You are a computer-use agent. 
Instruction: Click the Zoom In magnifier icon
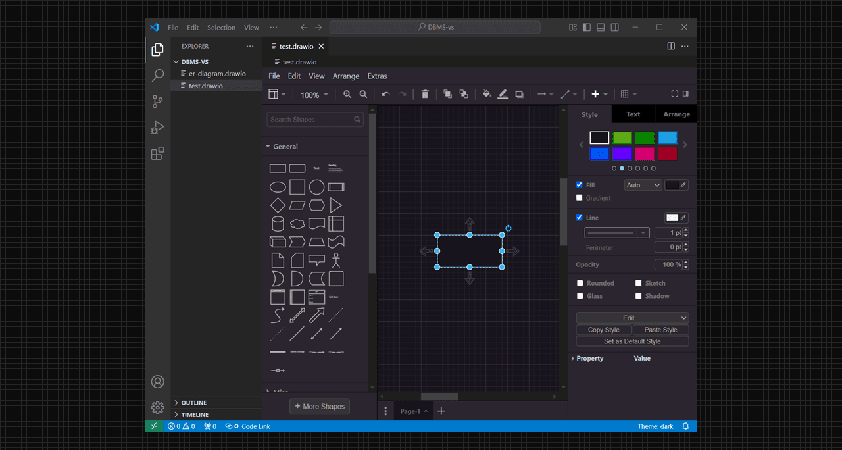347,95
